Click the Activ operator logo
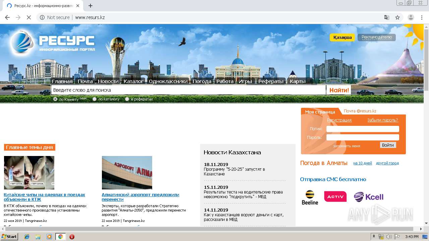The height and width of the screenshot is (241, 429). [335, 196]
